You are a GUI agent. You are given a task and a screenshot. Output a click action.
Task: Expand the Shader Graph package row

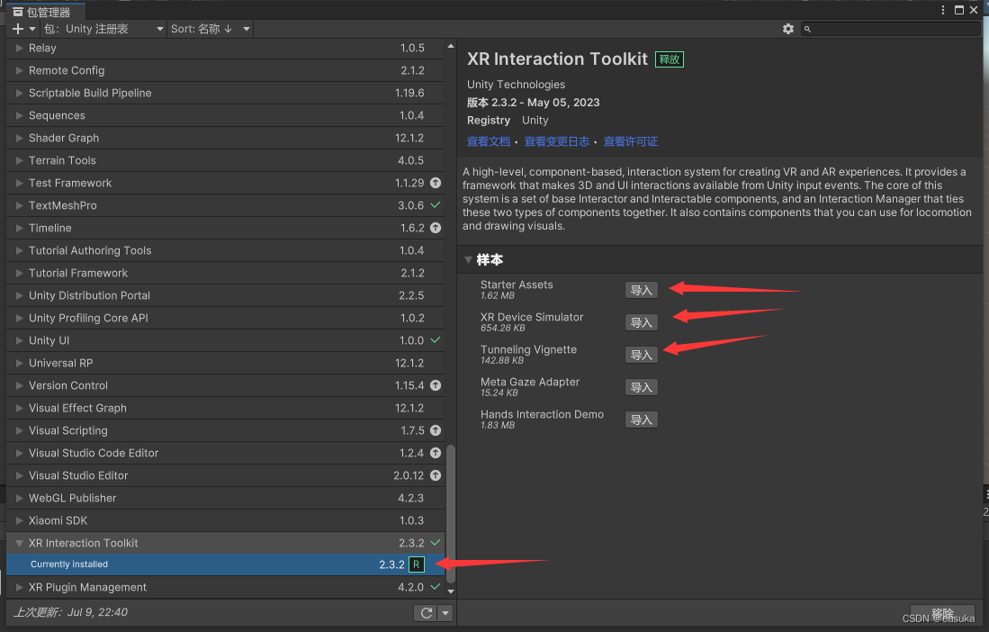(x=19, y=138)
